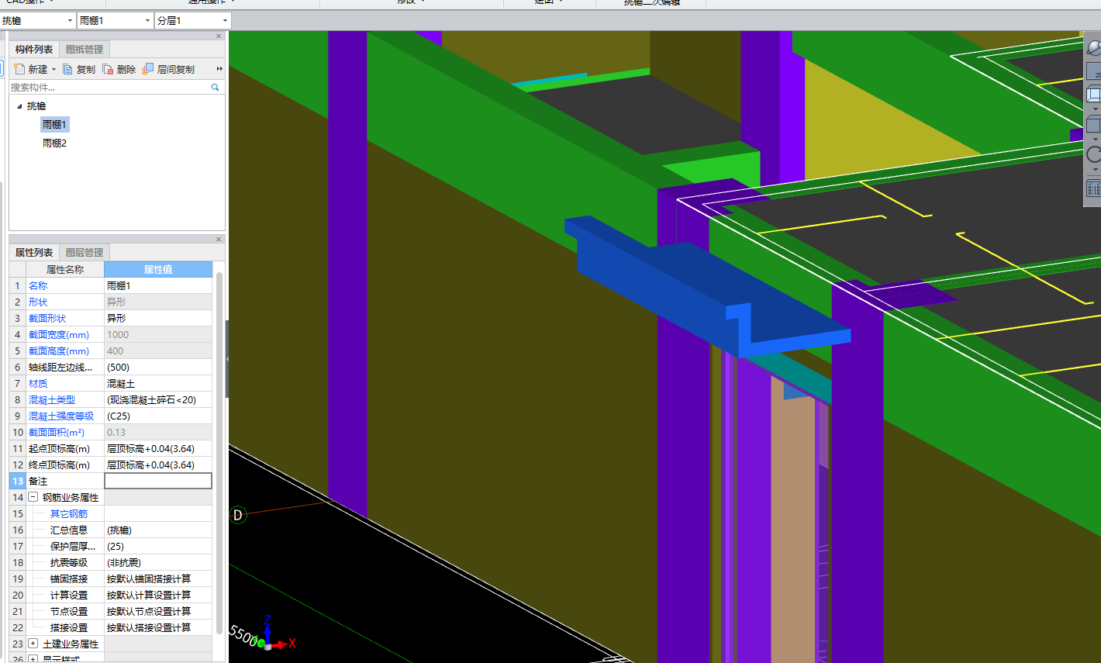Image resolution: width=1101 pixels, height=663 pixels.
Task: Click the 搜索构件 search field
Action: point(109,88)
